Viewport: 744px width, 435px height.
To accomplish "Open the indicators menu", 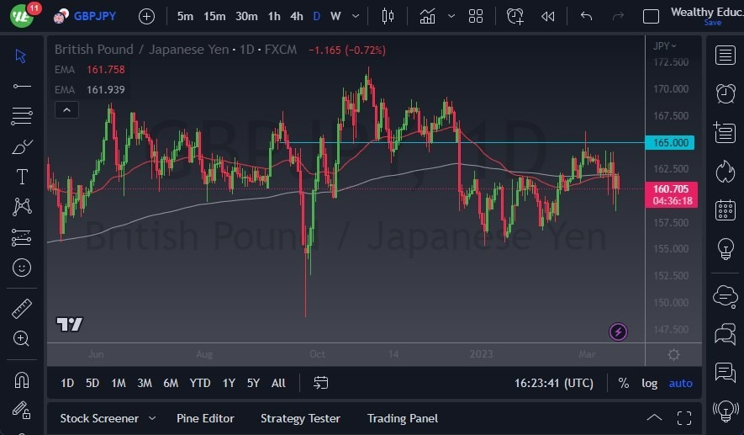I will [x=427, y=17].
